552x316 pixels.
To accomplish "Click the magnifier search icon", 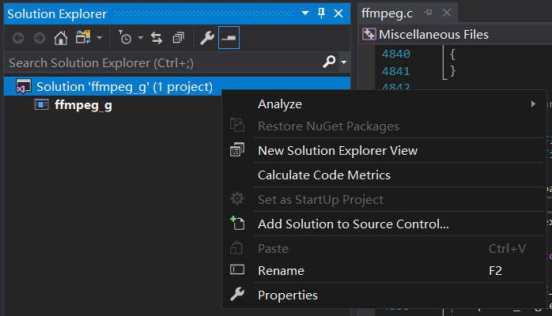I will click(329, 62).
